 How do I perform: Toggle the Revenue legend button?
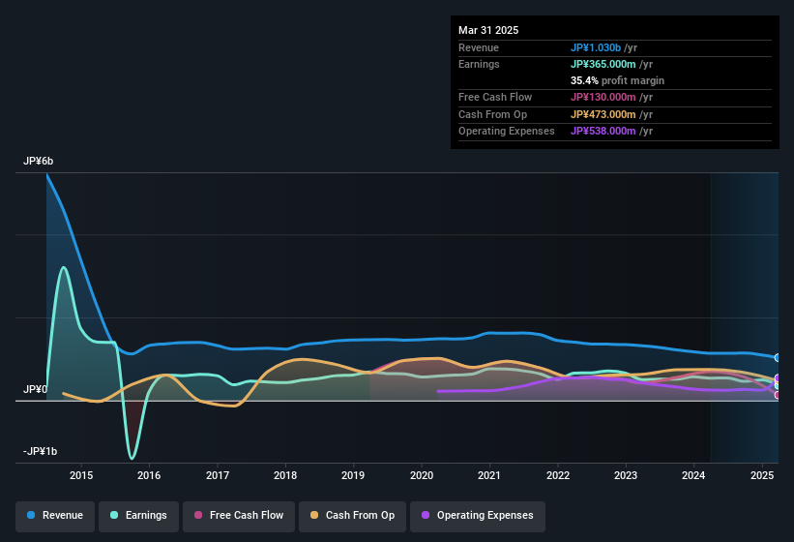[55, 516]
